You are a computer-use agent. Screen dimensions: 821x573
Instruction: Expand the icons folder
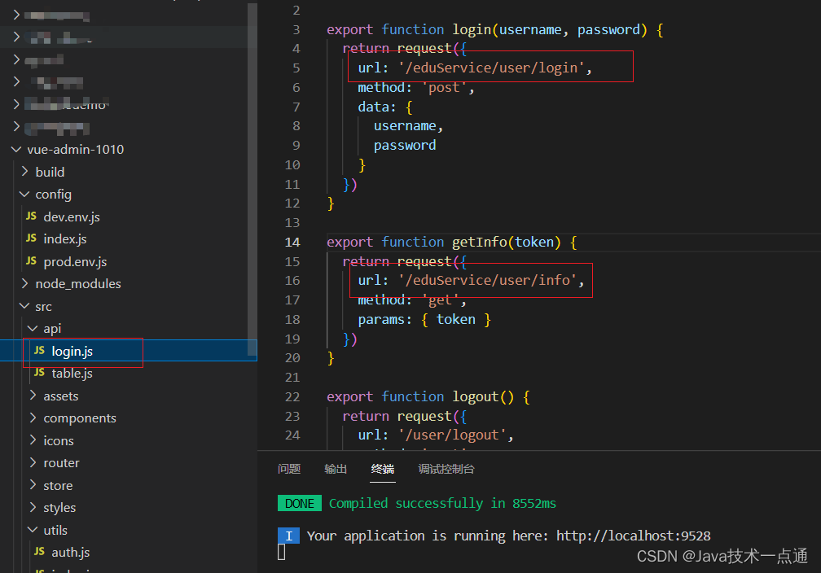33,440
